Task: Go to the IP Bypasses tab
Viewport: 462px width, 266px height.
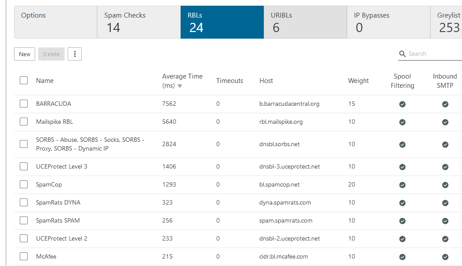Action: point(388,22)
